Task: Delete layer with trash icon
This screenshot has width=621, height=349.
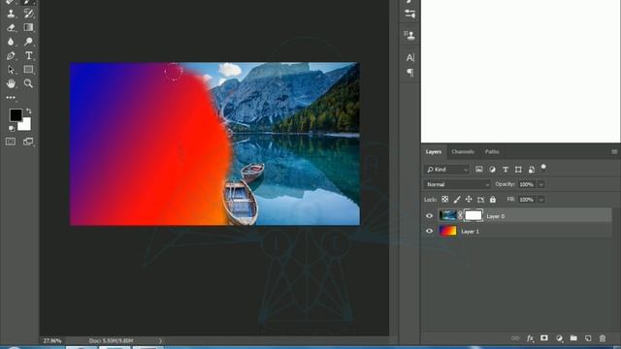Action: pyautogui.click(x=603, y=338)
